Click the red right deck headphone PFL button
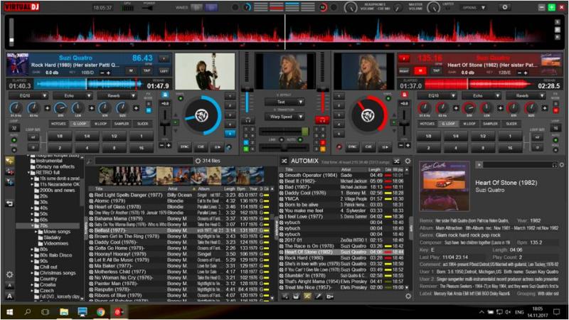 pos(322,119)
